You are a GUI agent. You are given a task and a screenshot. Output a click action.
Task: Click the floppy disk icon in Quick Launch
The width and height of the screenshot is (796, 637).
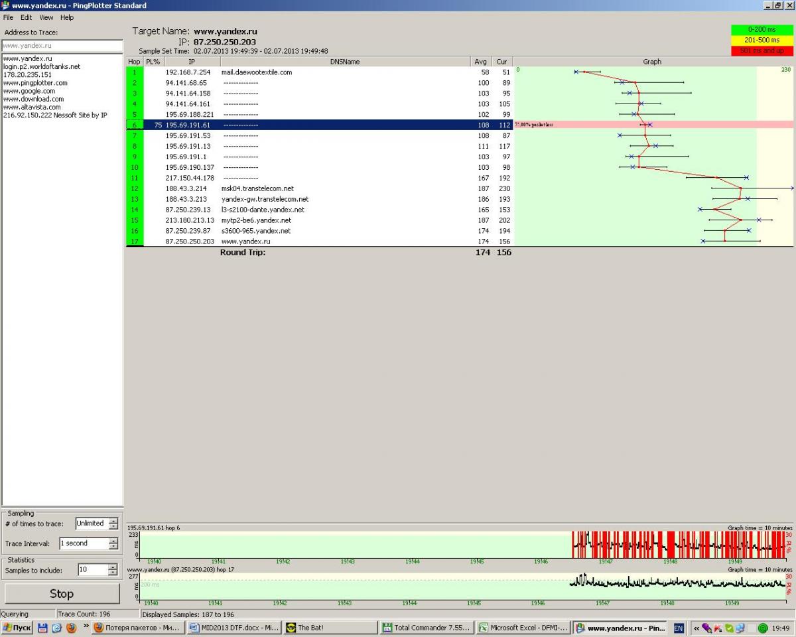pos(42,628)
